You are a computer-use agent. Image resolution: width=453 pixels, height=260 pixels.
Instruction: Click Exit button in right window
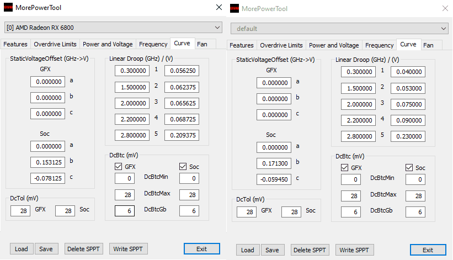click(x=428, y=250)
